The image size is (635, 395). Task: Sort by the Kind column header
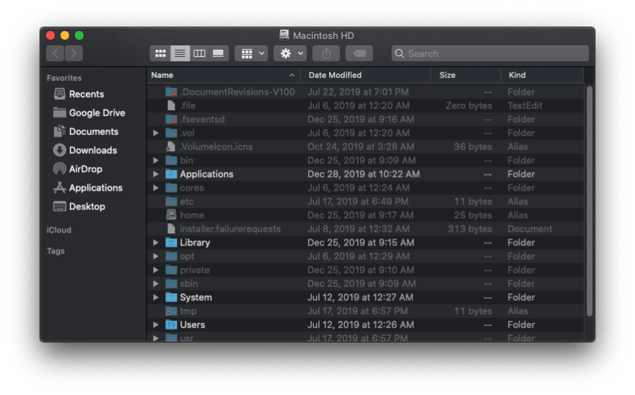(542, 75)
